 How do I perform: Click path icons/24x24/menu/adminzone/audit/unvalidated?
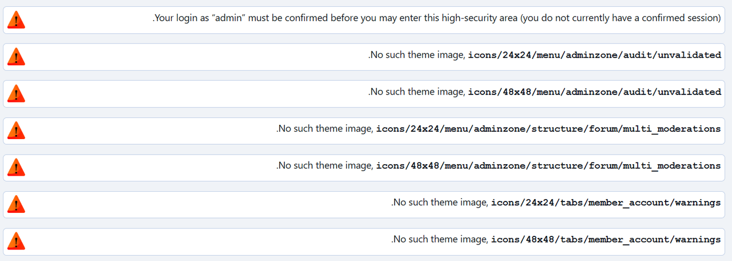click(x=595, y=56)
